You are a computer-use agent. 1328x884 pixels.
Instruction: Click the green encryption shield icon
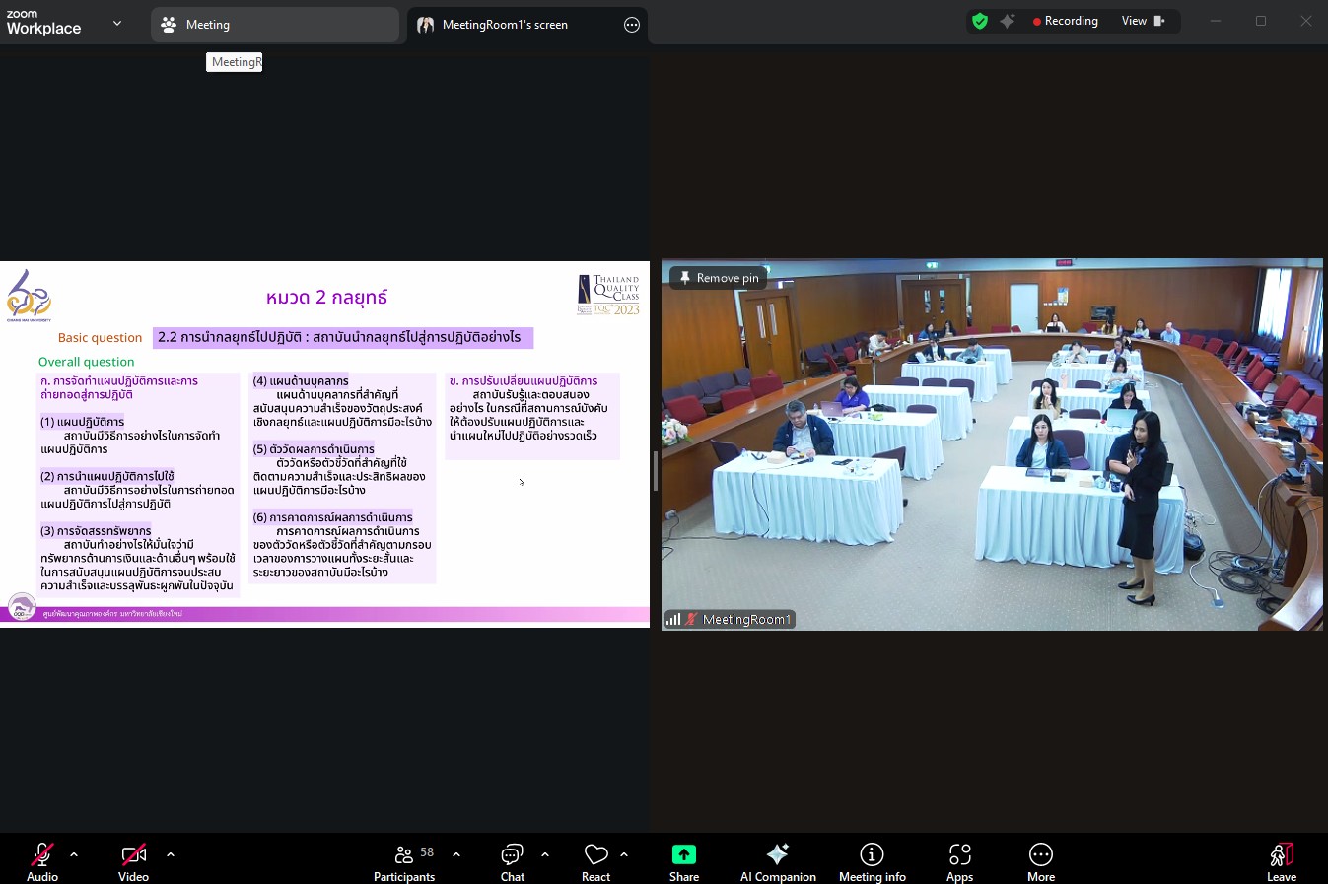pos(979,21)
